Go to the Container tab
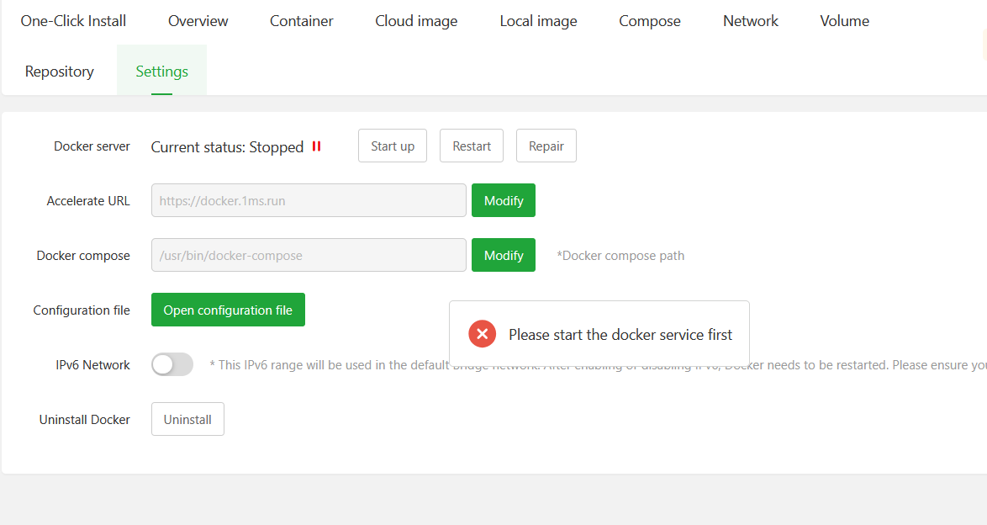 [x=302, y=21]
